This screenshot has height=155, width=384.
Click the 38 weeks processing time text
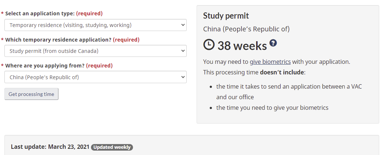242,46
